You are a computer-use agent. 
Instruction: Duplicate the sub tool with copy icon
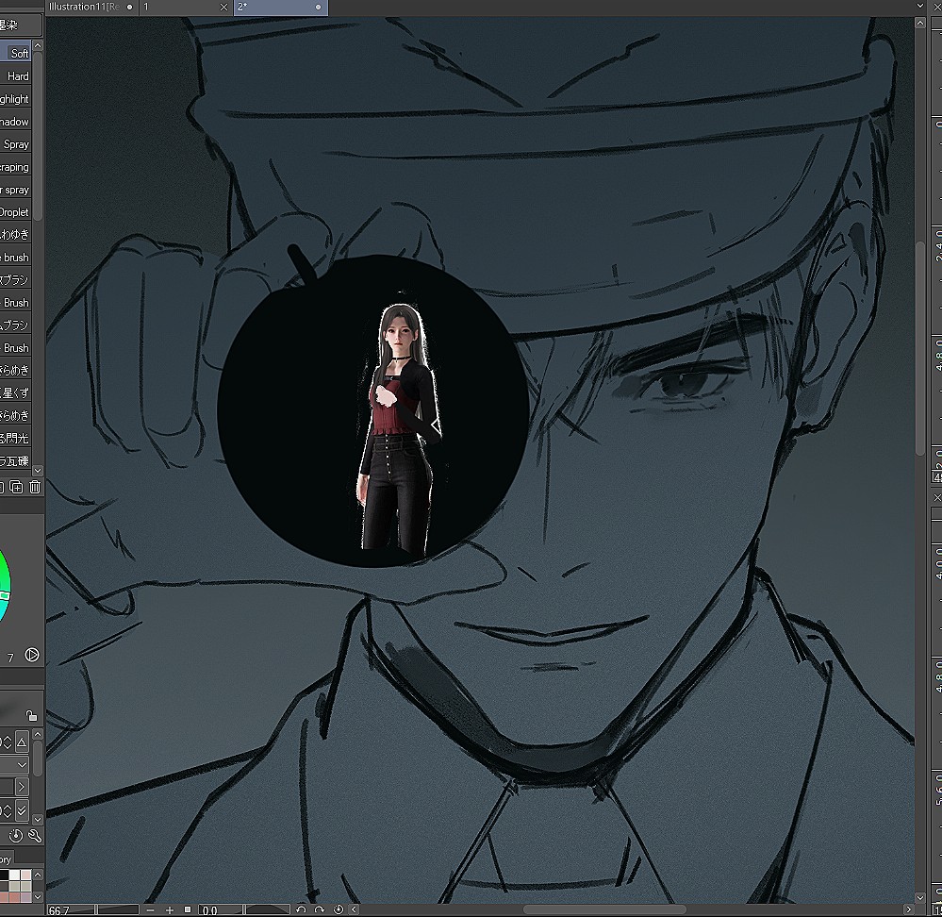[x=16, y=487]
